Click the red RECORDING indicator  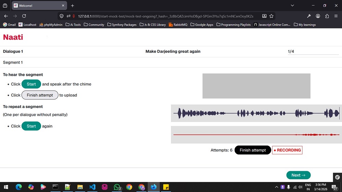287,150
